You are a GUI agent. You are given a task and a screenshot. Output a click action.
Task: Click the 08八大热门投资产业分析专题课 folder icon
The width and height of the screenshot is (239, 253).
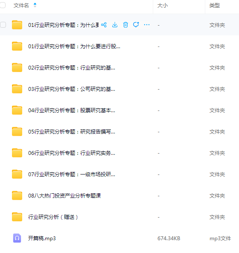point(17,195)
